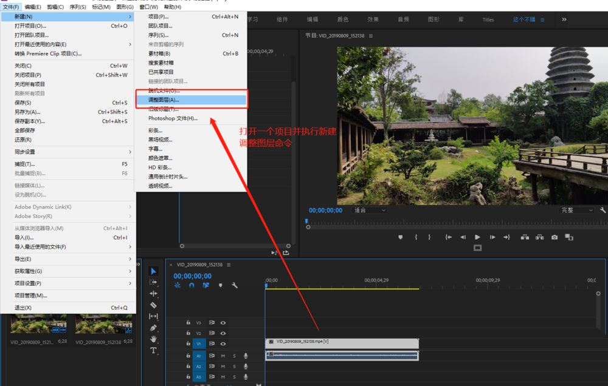Enable voice-over record on track A1

[246, 356]
